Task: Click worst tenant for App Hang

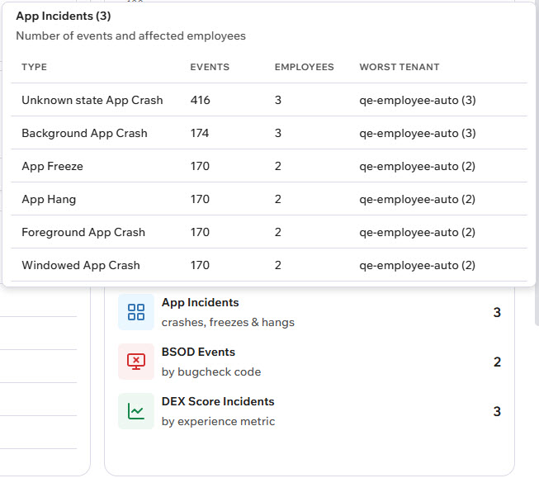Action: 418,199
